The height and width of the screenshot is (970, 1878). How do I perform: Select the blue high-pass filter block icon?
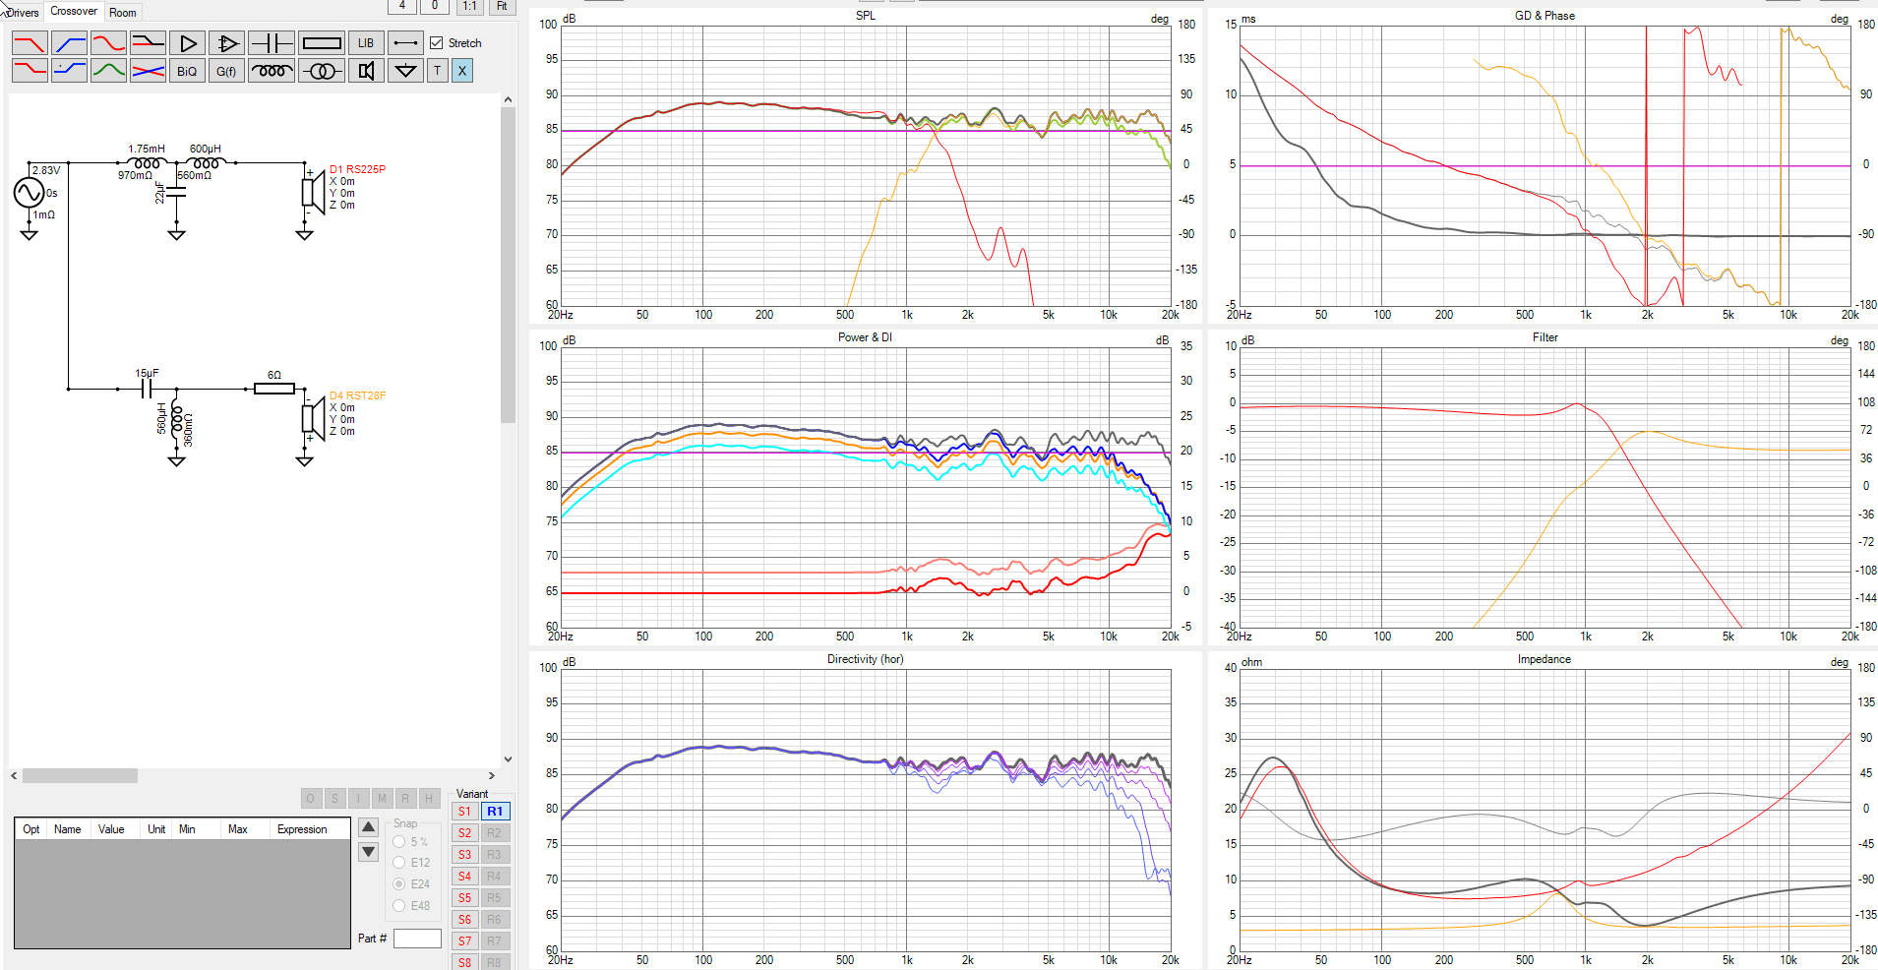coord(69,43)
